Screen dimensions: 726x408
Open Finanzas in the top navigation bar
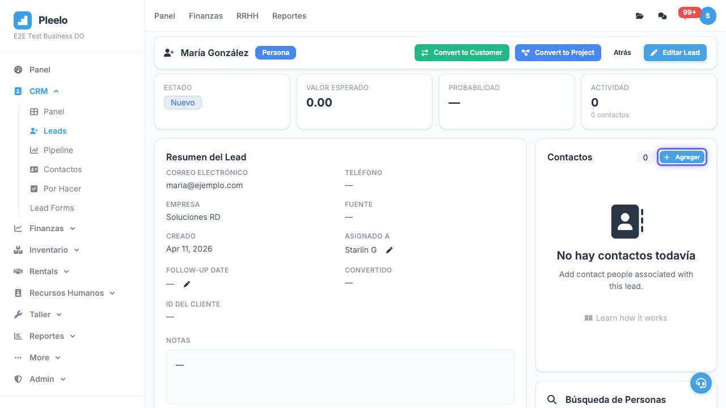pos(206,16)
